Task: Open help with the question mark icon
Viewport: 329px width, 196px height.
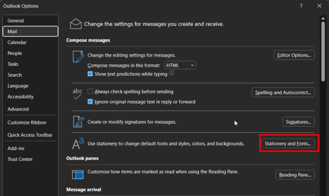Action: (301, 6)
